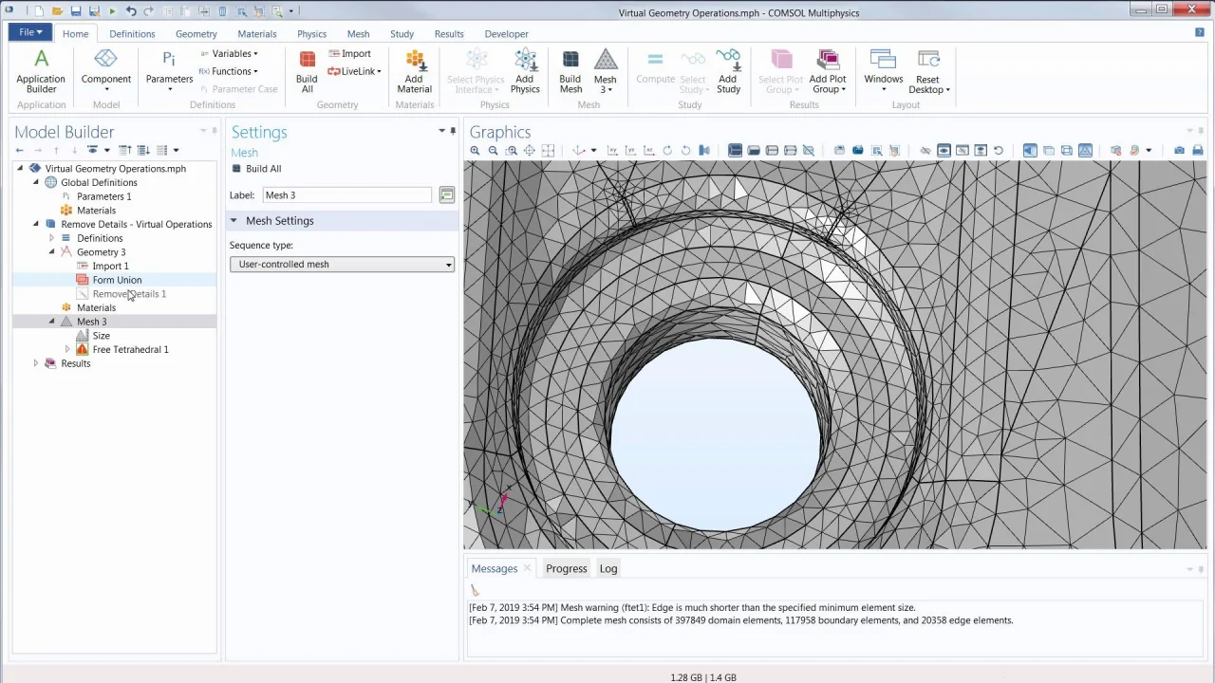Click Expand All icon in Model Builder
The width and height of the screenshot is (1215, 683).
[143, 151]
